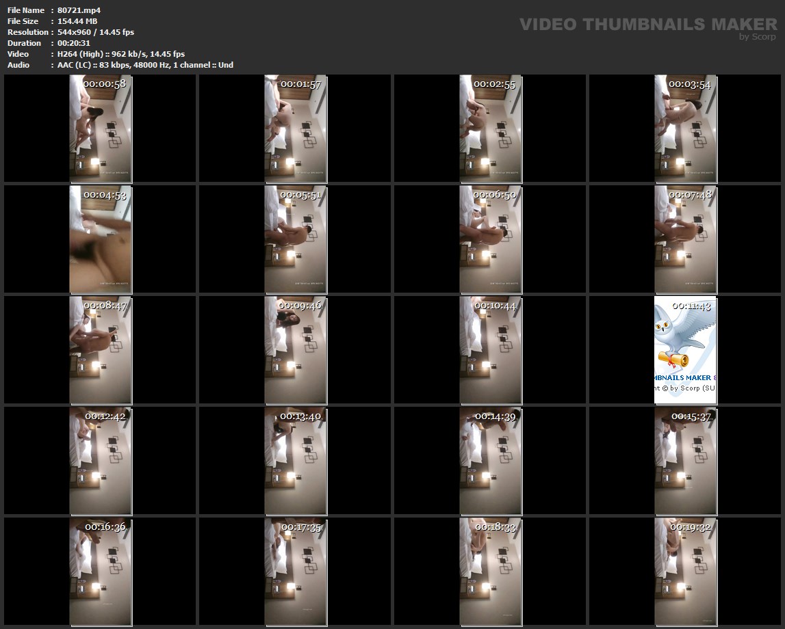Click the Video Thumbnails Maker watermark title
The width and height of the screenshot is (785, 629).
(647, 25)
